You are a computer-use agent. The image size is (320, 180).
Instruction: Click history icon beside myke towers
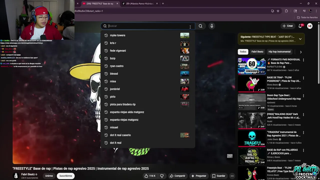tap(106, 35)
